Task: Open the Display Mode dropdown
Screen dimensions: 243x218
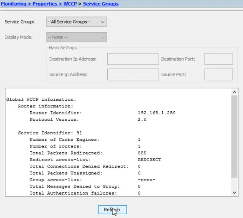Action: point(77,37)
